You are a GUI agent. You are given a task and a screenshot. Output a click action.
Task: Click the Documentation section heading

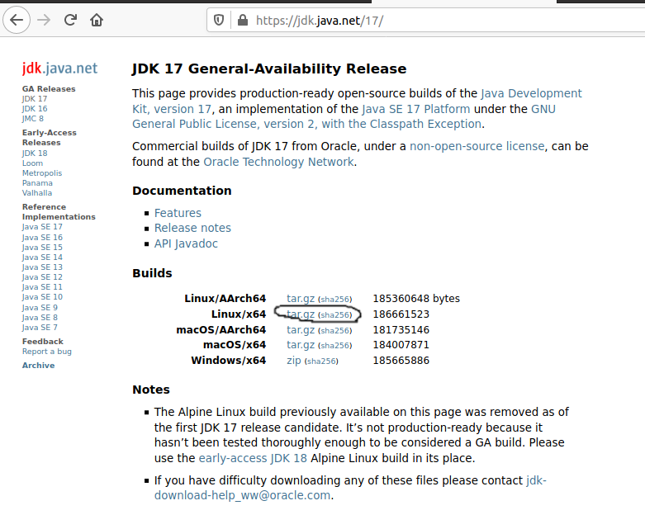coord(182,191)
